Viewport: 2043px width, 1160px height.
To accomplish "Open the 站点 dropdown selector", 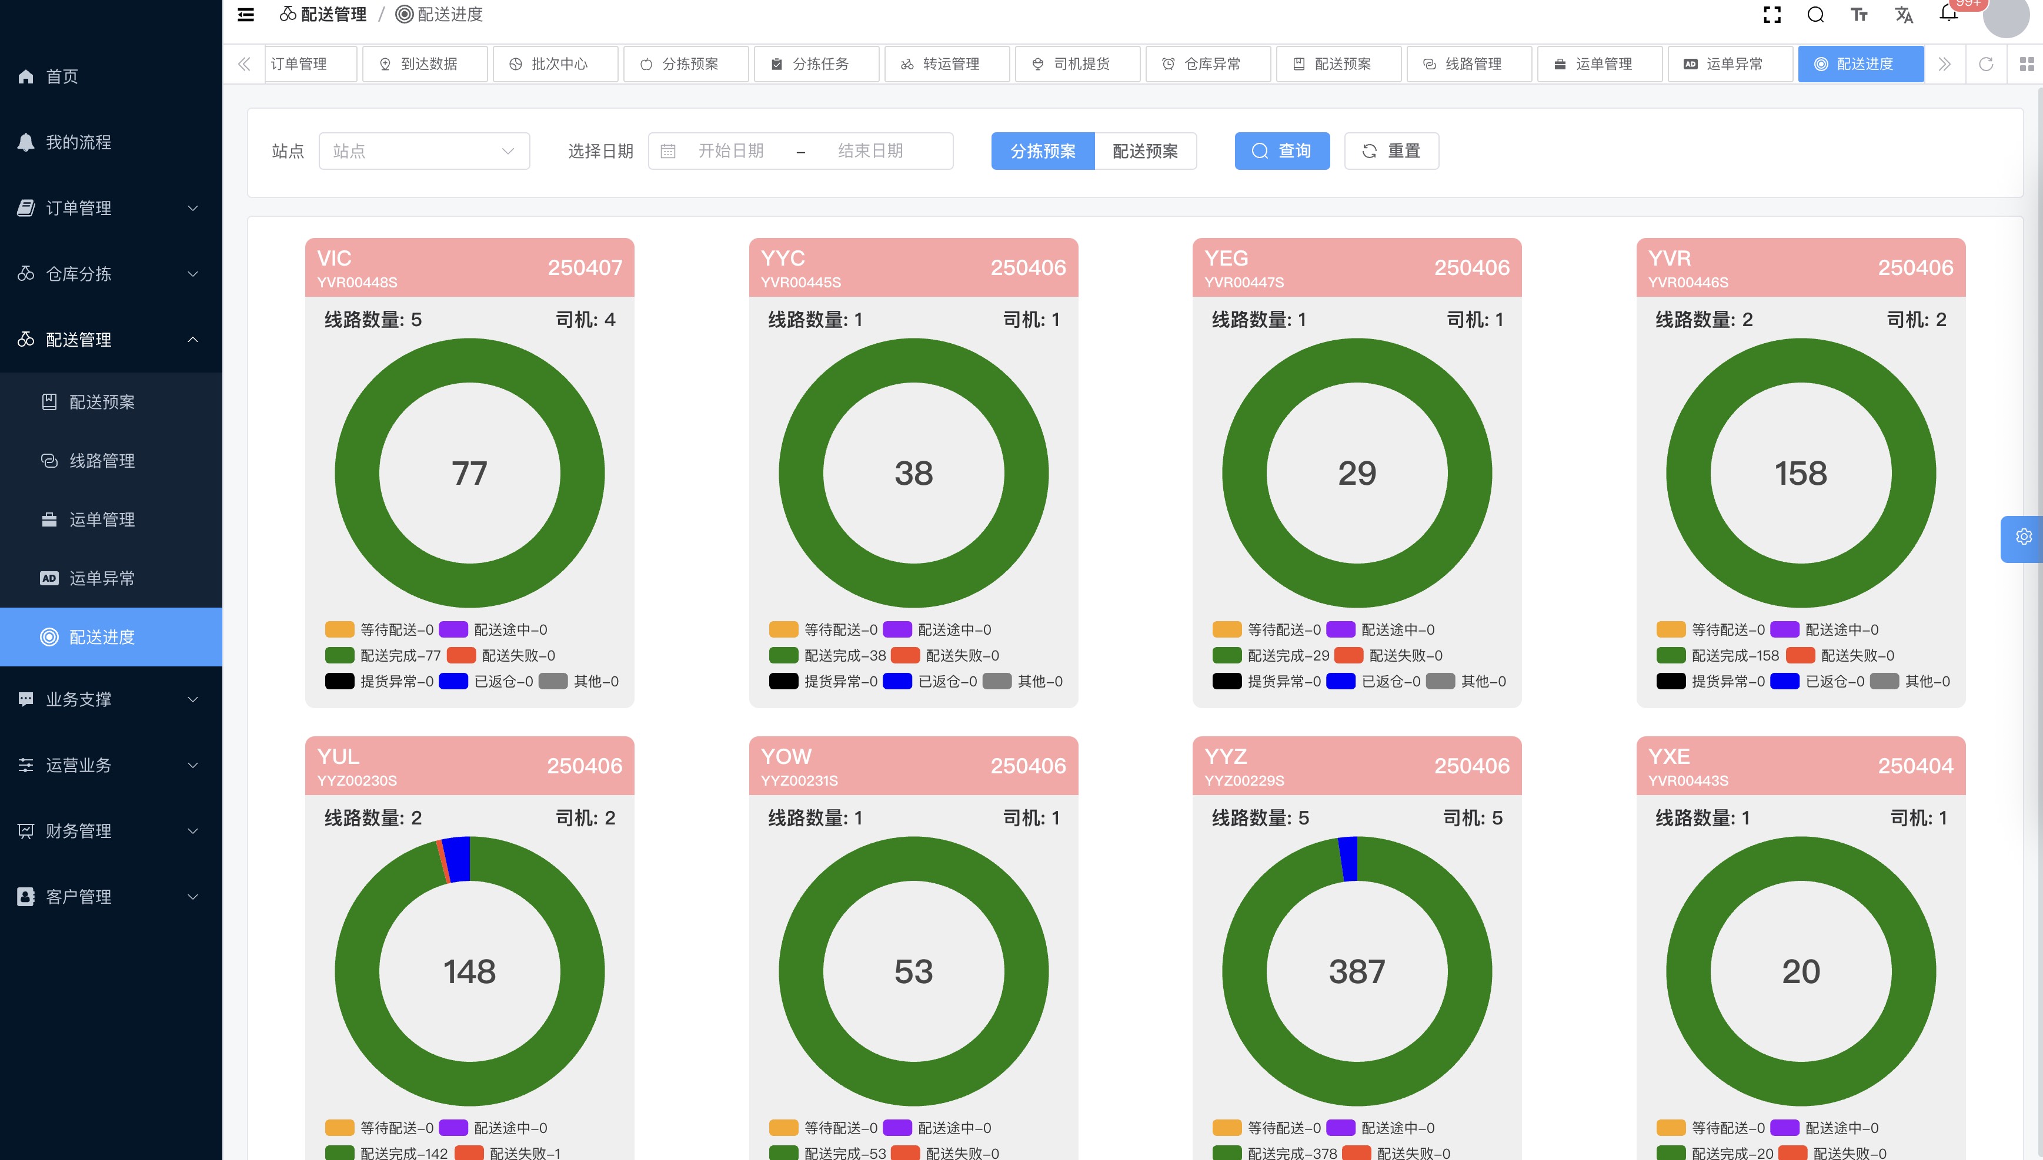I will 423,150.
